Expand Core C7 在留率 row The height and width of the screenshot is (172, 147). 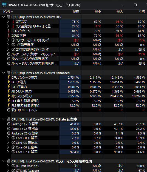click(x=8, y=152)
